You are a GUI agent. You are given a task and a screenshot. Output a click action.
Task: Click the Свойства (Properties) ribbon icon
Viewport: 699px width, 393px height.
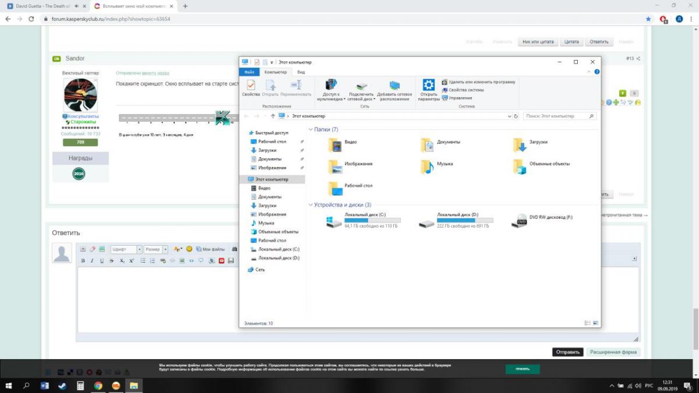coord(251,87)
